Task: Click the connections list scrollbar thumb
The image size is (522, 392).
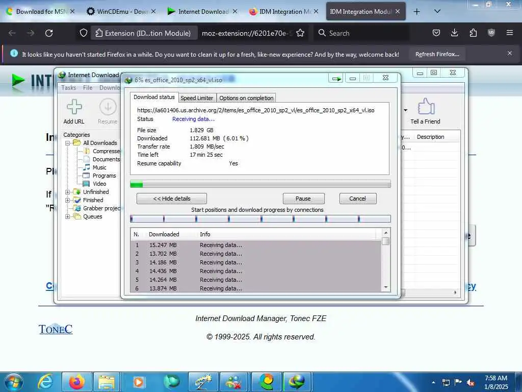Action: click(386, 241)
